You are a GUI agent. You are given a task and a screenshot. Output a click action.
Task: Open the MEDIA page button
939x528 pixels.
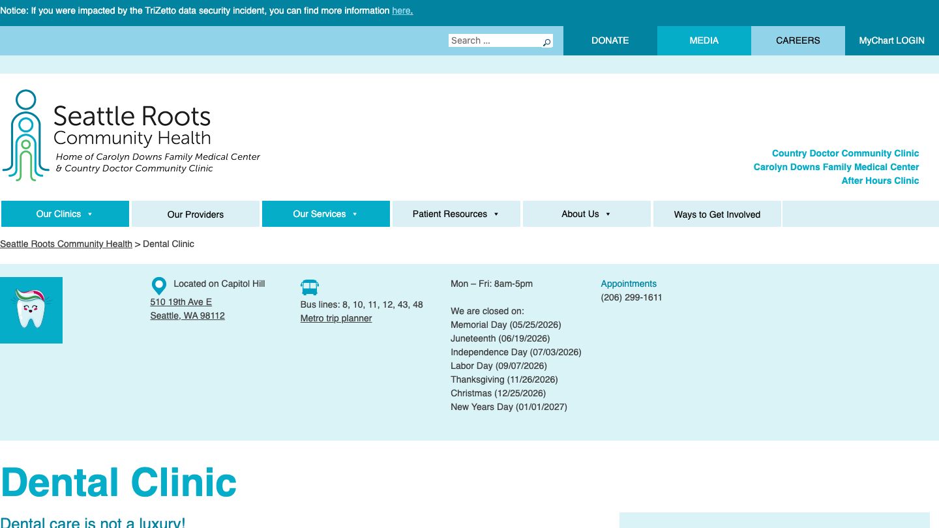click(x=704, y=40)
